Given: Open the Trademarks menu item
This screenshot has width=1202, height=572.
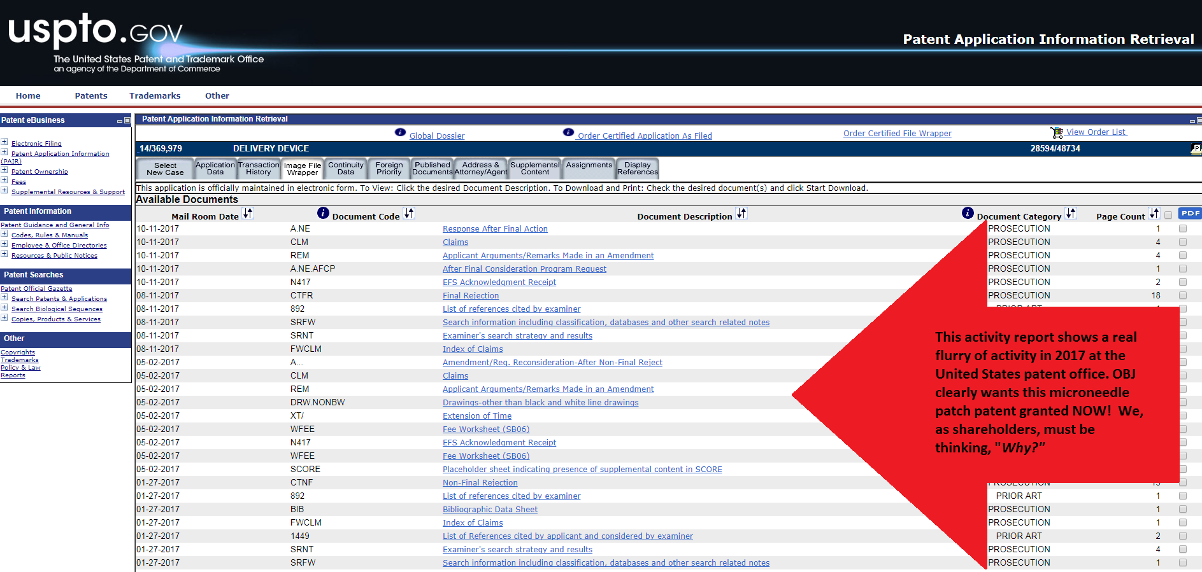Looking at the screenshot, I should (155, 96).
